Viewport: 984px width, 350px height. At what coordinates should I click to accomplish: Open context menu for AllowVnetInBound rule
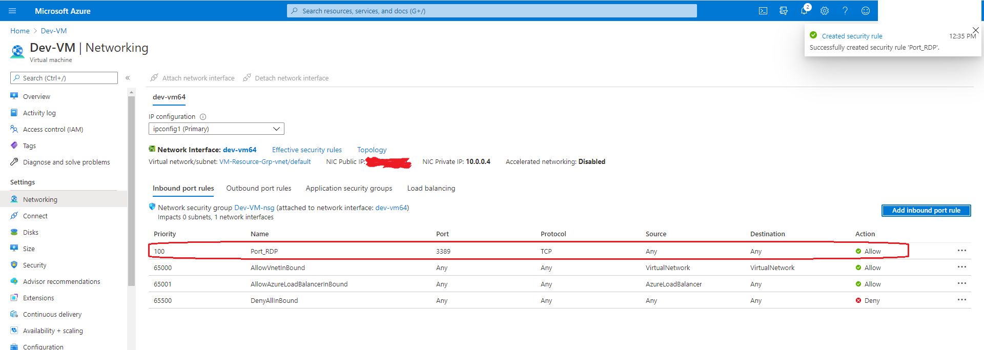tap(961, 267)
